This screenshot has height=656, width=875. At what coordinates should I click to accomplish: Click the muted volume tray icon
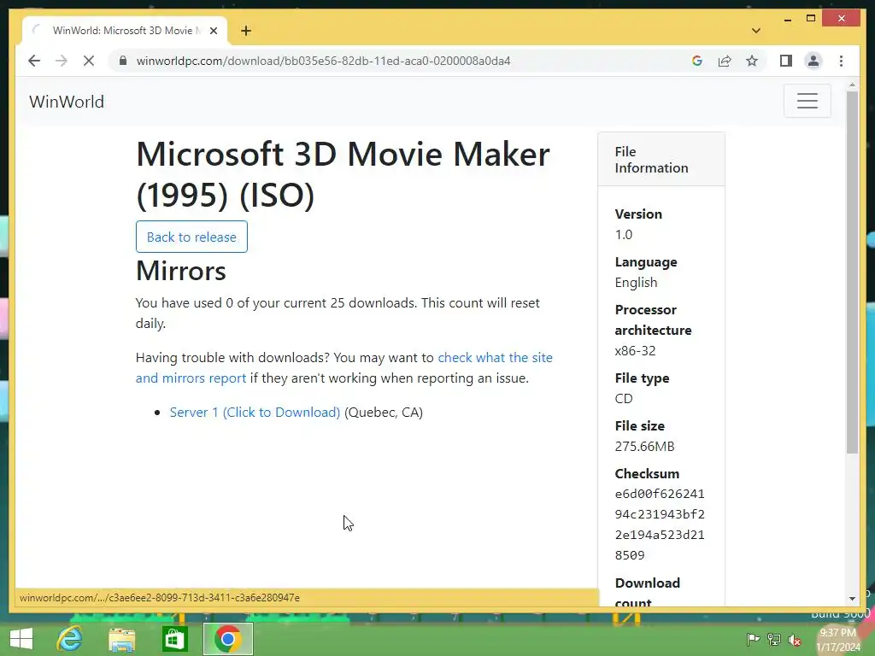point(795,640)
